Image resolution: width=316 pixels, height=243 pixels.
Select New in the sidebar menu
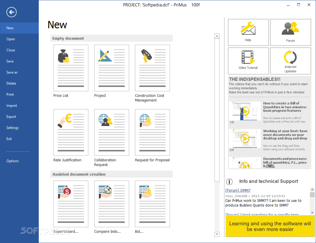(19, 28)
